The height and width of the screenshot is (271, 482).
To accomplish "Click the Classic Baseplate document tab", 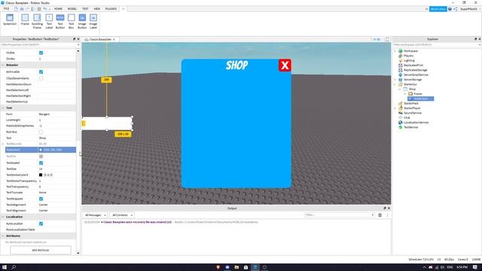I will point(99,39).
